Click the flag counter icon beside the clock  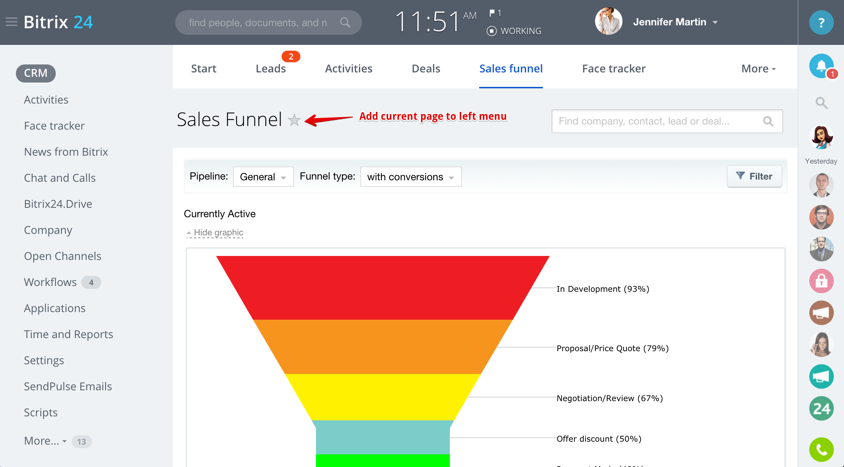click(495, 13)
